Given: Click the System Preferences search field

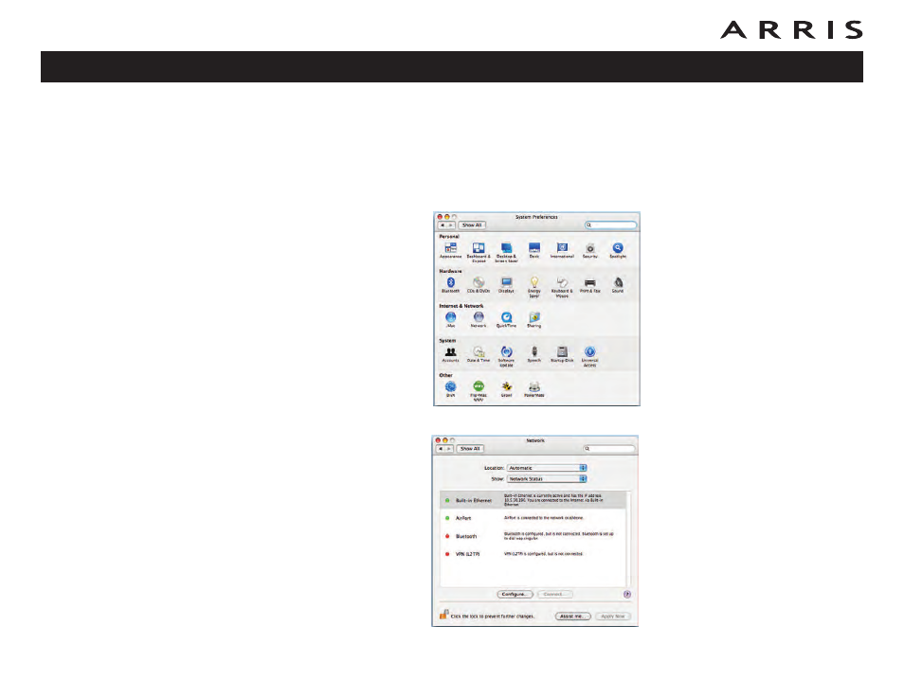Looking at the screenshot, I should (610, 225).
